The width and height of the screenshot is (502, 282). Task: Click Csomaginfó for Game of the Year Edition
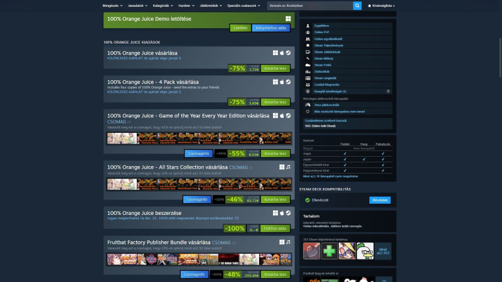click(198, 154)
